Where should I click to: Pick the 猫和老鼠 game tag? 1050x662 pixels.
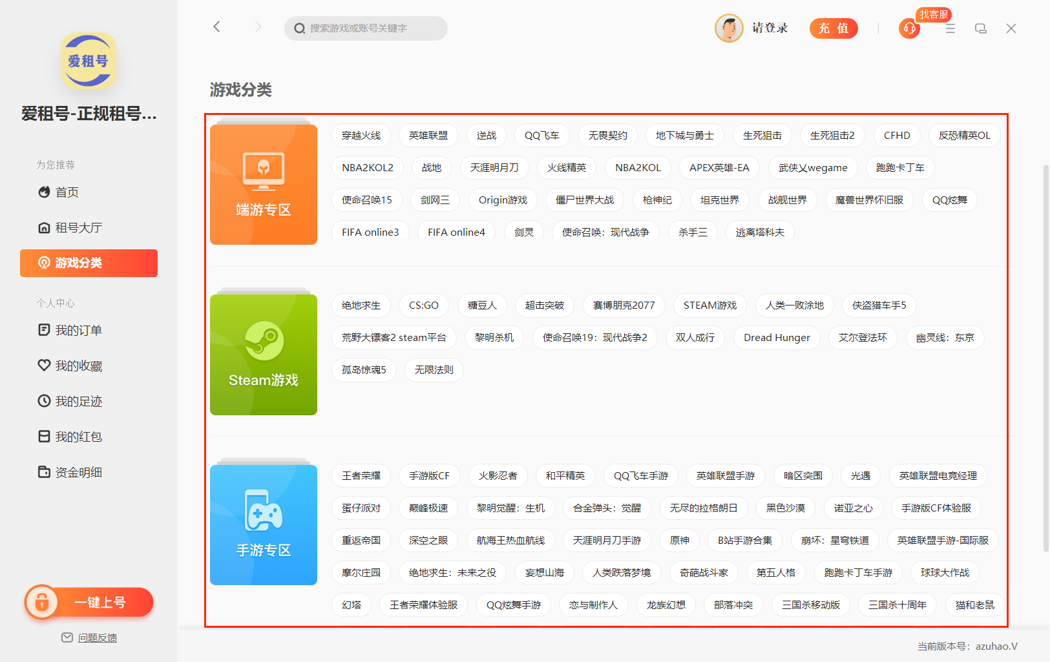tap(975, 605)
